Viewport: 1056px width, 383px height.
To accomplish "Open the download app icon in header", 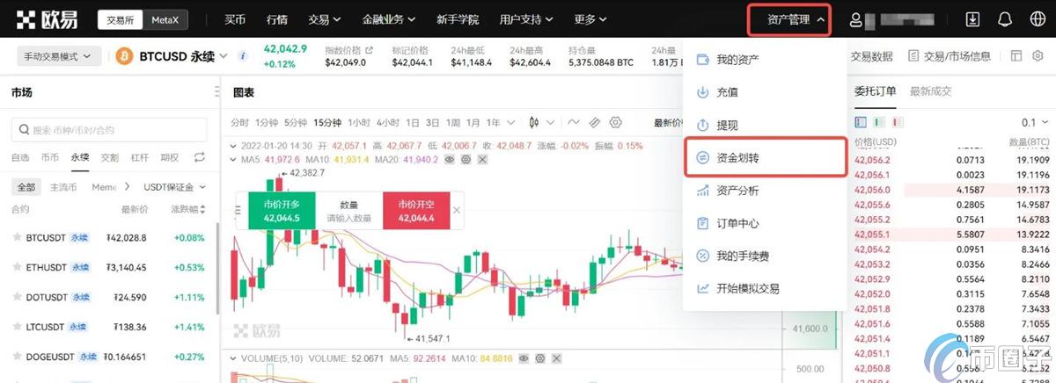I will (x=972, y=19).
